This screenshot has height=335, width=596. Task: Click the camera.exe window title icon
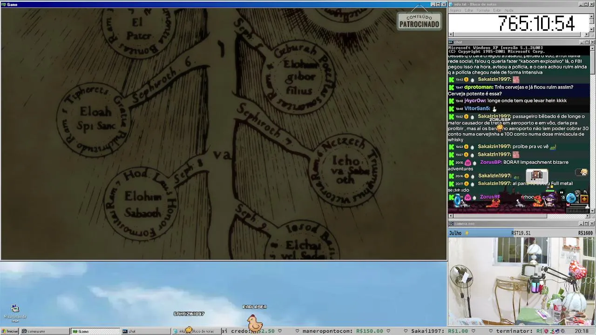(451, 224)
